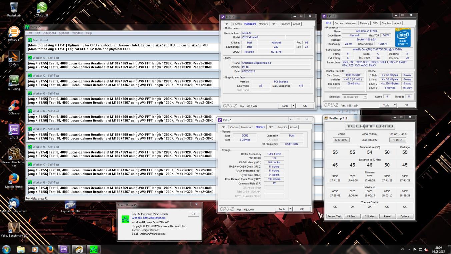Switch to Prime95 via taskbar button
The height and width of the screenshot is (254, 451).
[94, 249]
